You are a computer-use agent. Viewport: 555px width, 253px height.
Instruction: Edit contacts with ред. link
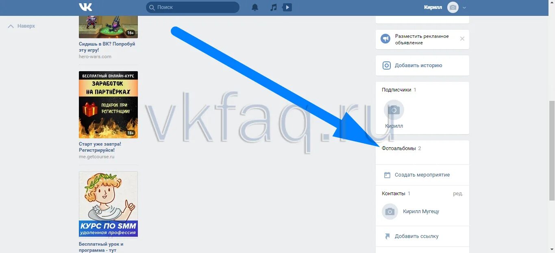coord(458,194)
